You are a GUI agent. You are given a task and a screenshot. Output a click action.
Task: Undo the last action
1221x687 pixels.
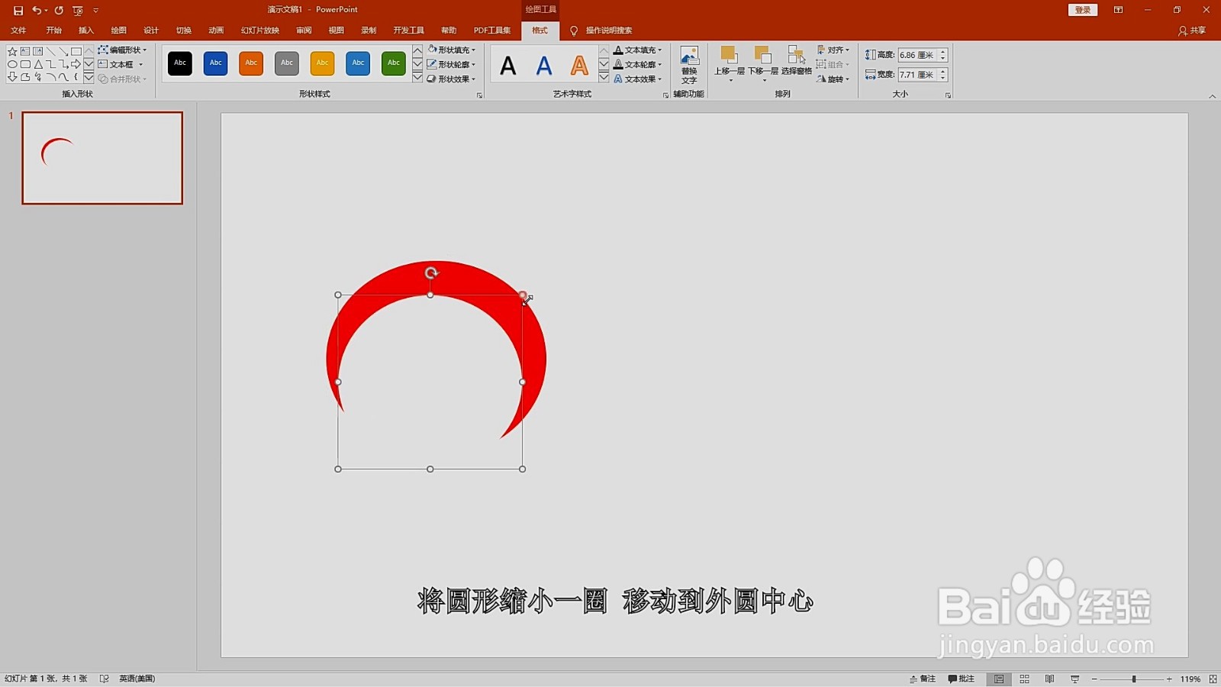(36, 11)
